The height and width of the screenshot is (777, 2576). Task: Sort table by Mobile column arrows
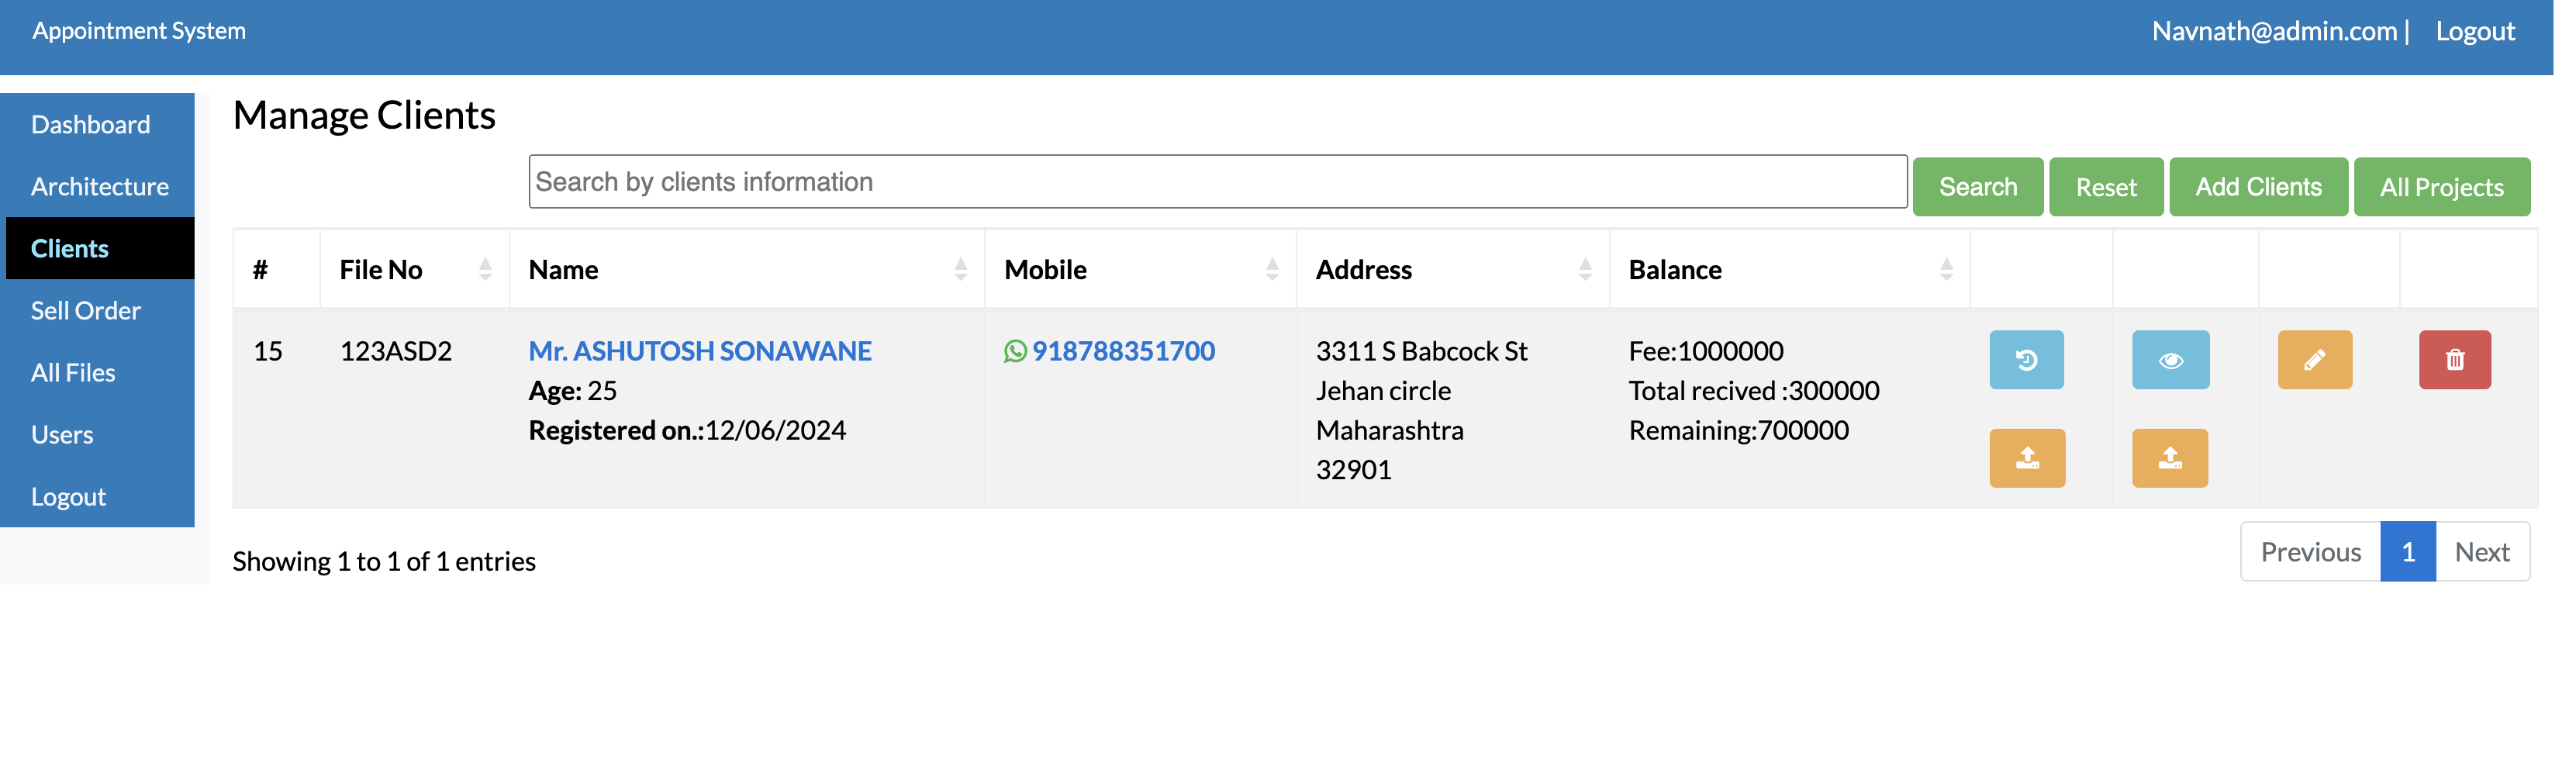coord(1271,270)
